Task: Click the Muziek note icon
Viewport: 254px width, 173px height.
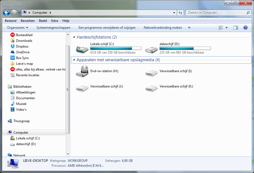Action: coord(13,104)
